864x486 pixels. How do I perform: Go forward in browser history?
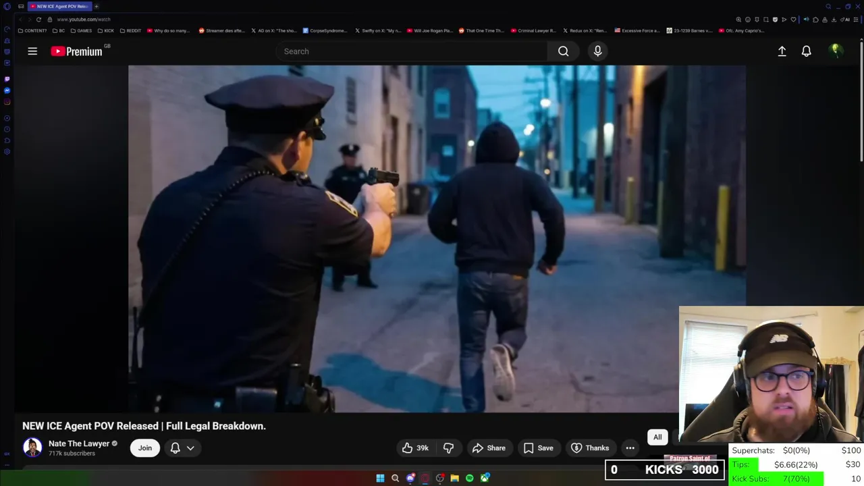[29, 20]
